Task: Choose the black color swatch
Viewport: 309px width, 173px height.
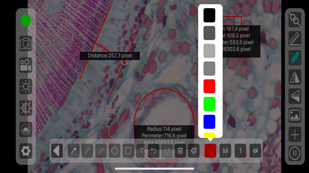Action: pos(209,15)
